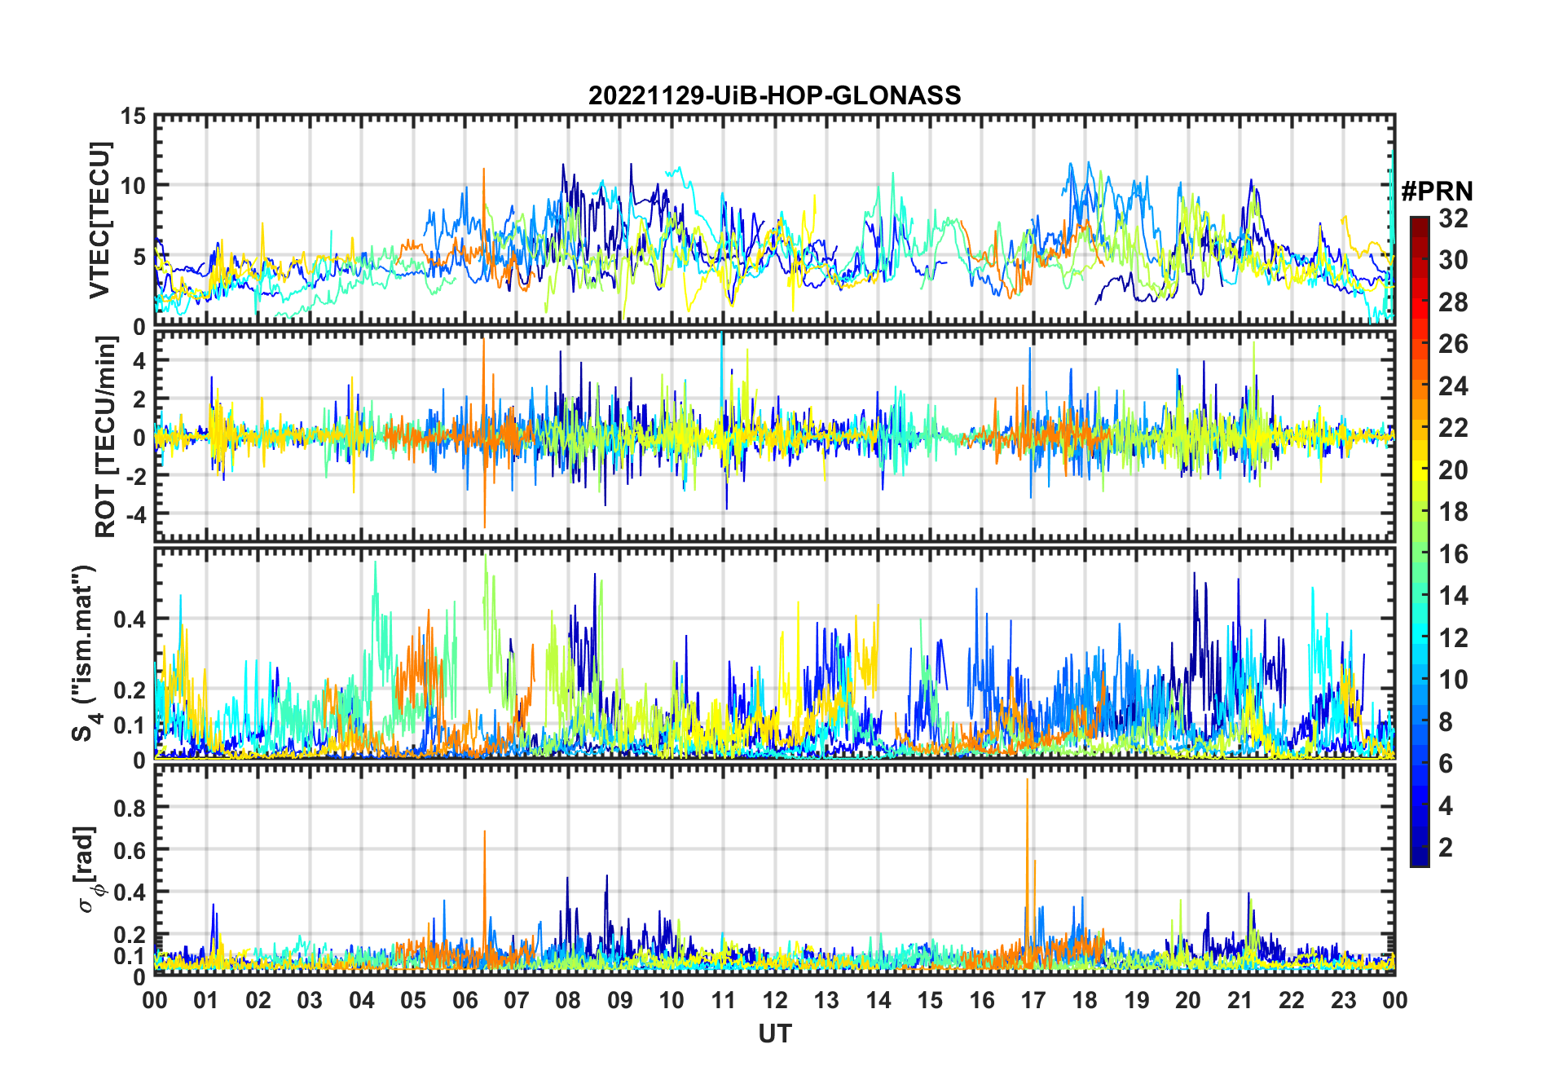This screenshot has width=1550, height=1084.
Task: Click colorbar tick label 6
Action: point(1446,764)
